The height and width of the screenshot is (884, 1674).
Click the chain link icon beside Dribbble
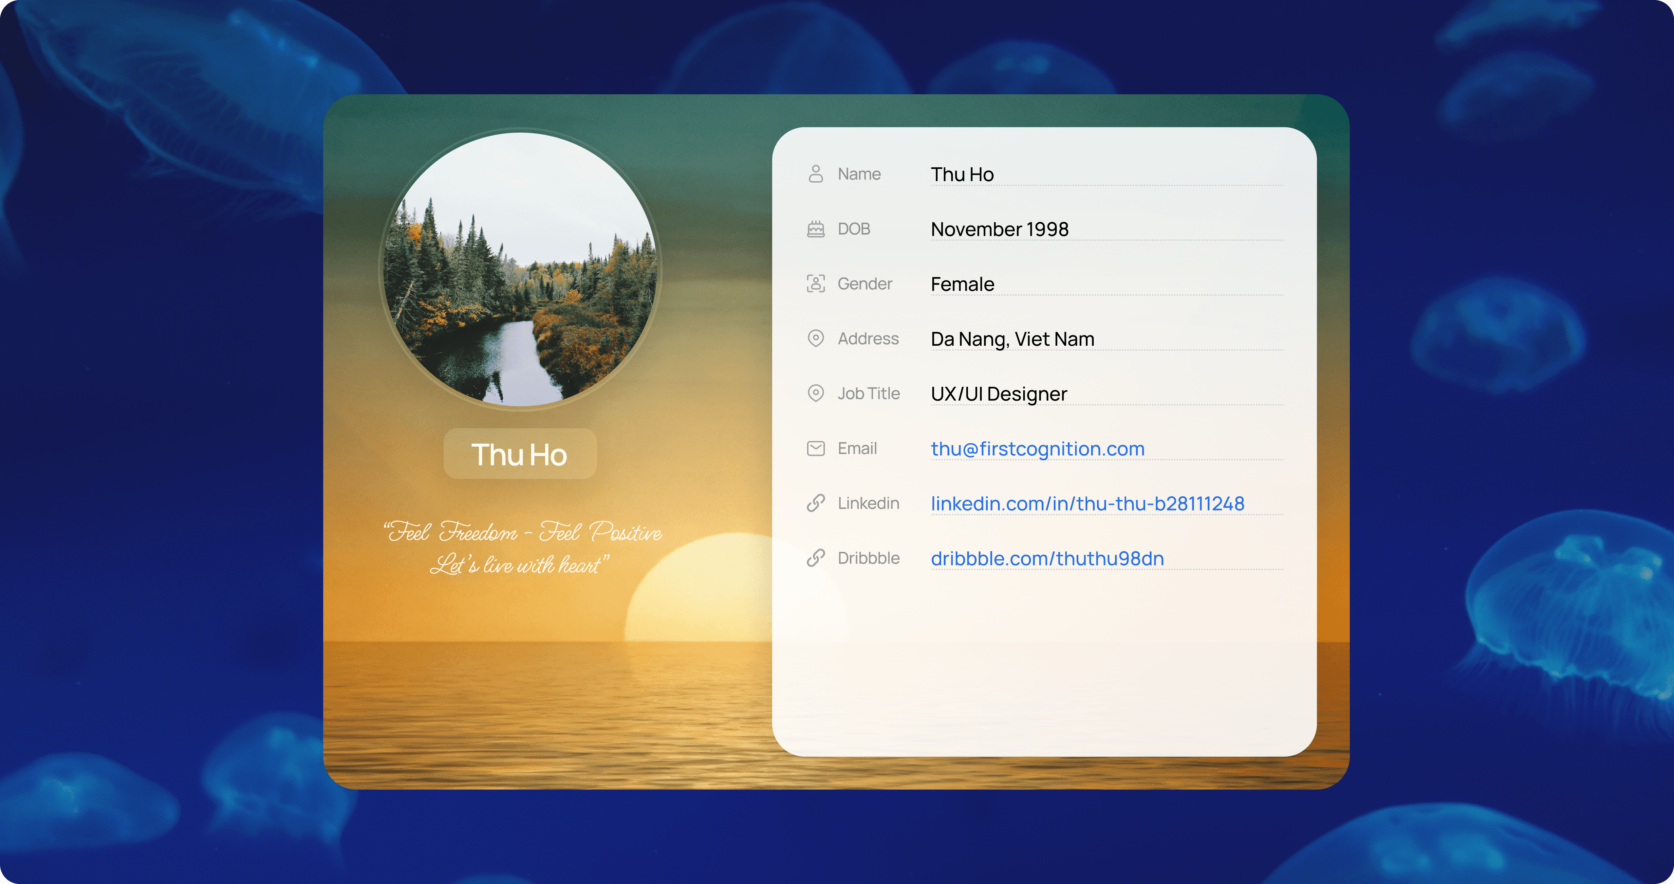(x=816, y=558)
